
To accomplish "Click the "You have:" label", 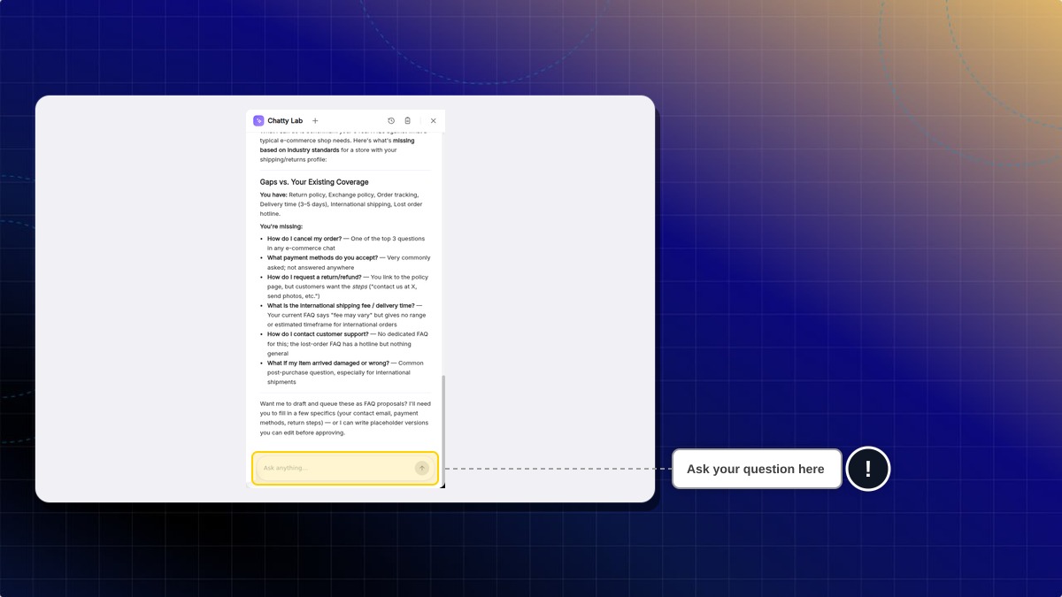I will [273, 195].
